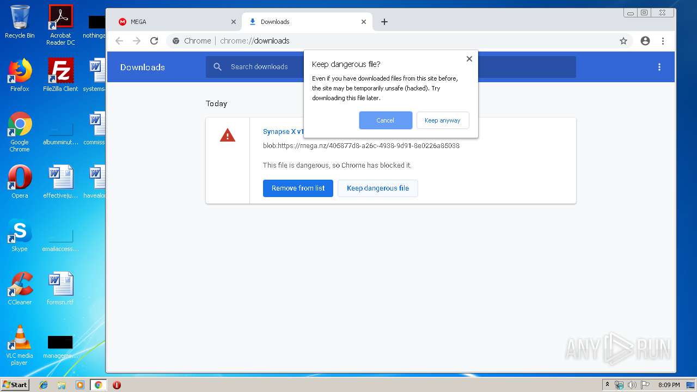Viewport: 697px width, 392px height.
Task: Open the CCleaner desktop shortcut
Action: pyautogui.click(x=20, y=289)
